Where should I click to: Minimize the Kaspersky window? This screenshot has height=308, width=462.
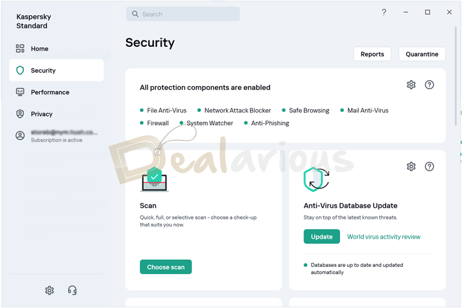[x=406, y=12]
